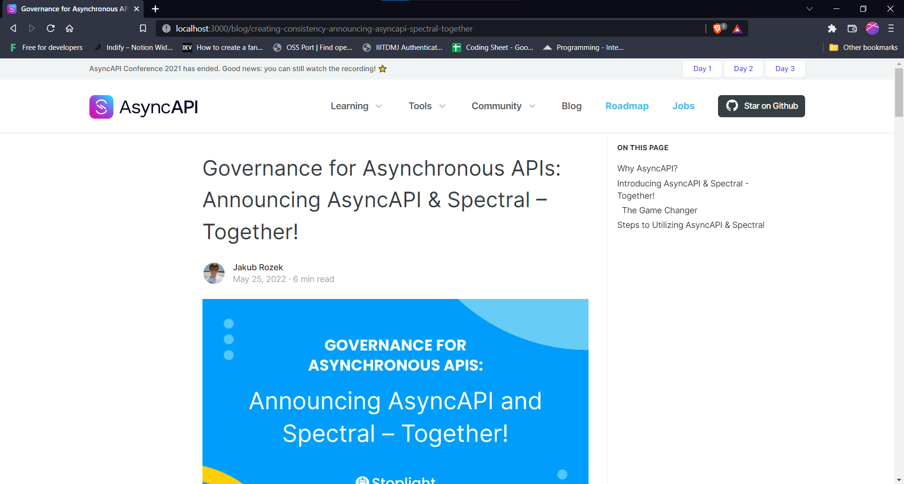The width and height of the screenshot is (904, 484).
Task: Open OSS Port bookmark
Action: point(313,48)
